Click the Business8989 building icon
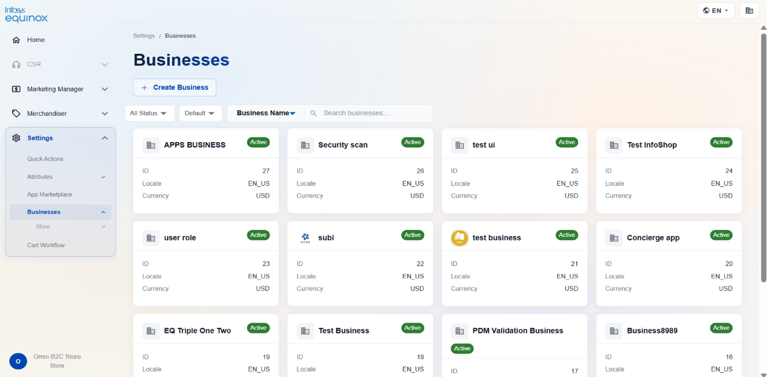 tap(614, 331)
